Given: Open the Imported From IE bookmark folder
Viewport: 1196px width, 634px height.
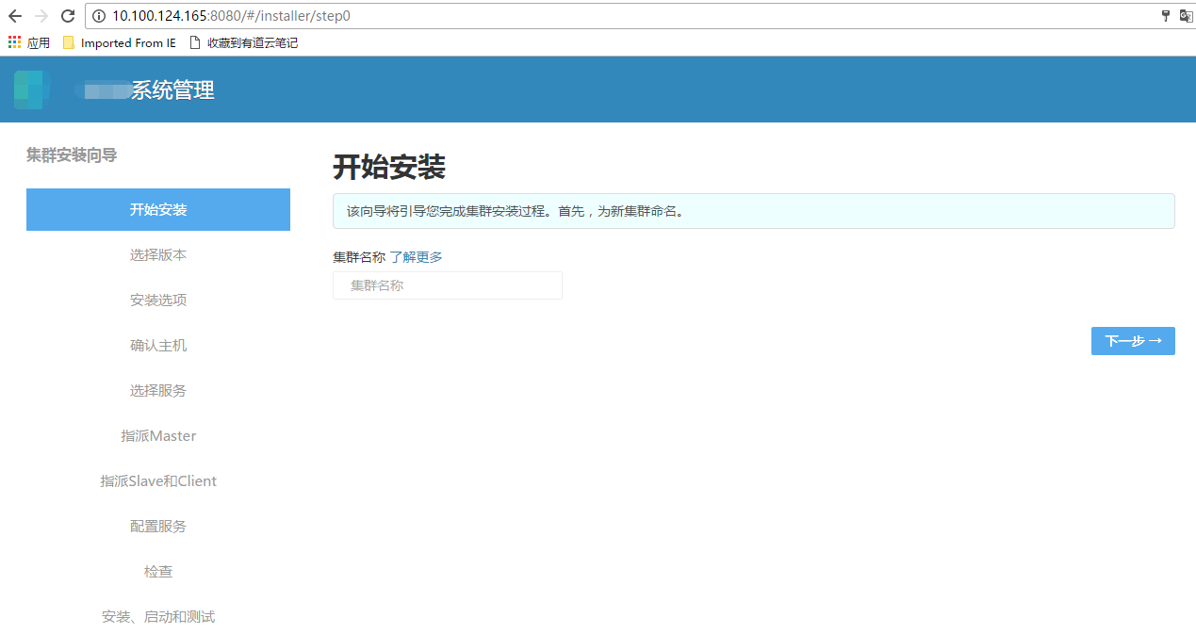Looking at the screenshot, I should (x=119, y=42).
